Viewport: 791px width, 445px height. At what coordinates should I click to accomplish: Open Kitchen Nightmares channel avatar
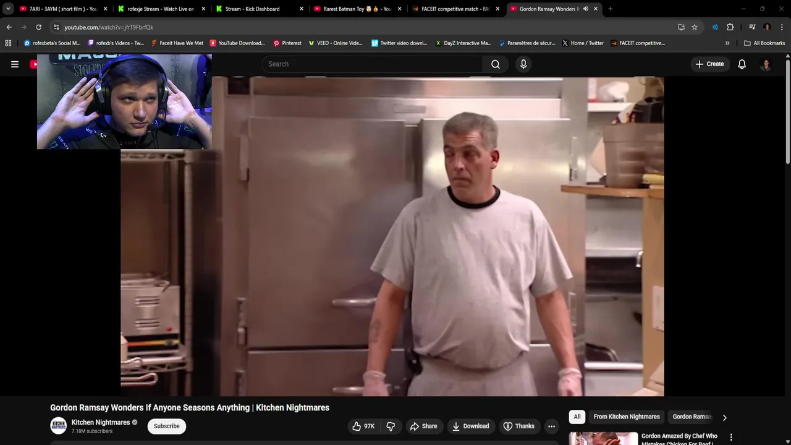59,426
